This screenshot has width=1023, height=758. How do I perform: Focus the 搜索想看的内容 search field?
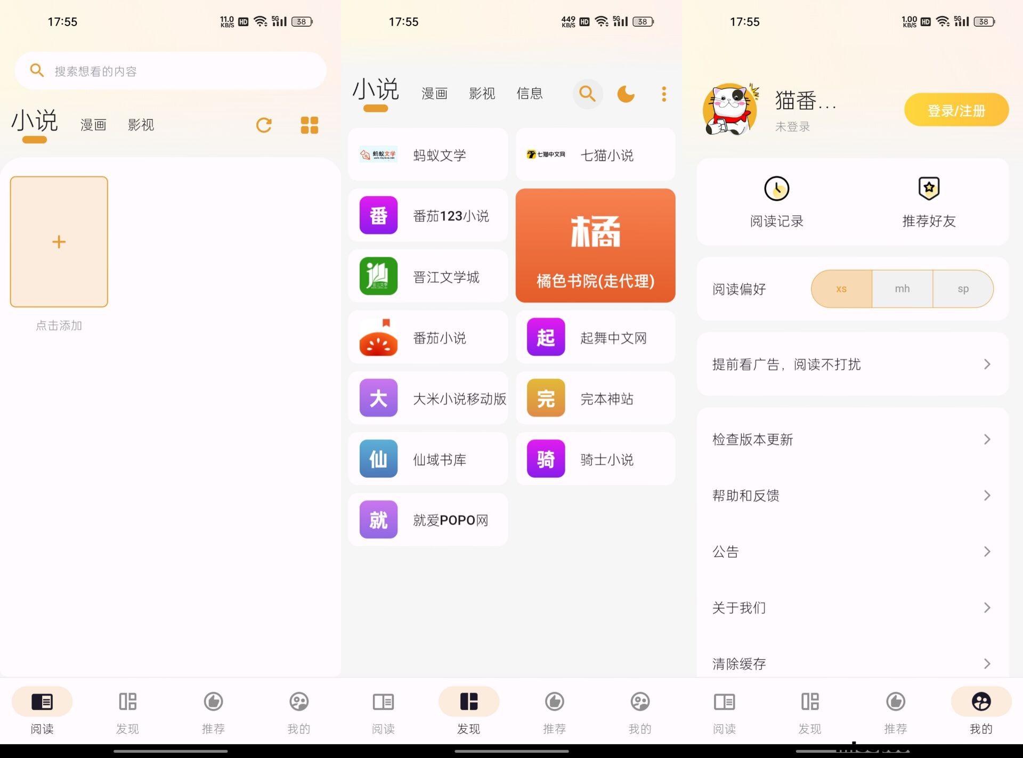click(x=170, y=71)
